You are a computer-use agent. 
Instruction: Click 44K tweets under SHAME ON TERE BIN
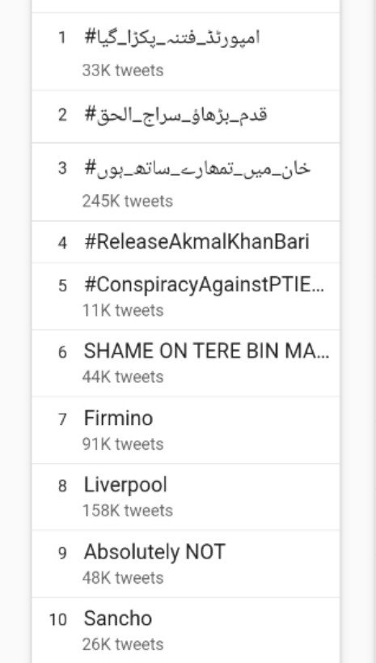point(123,376)
